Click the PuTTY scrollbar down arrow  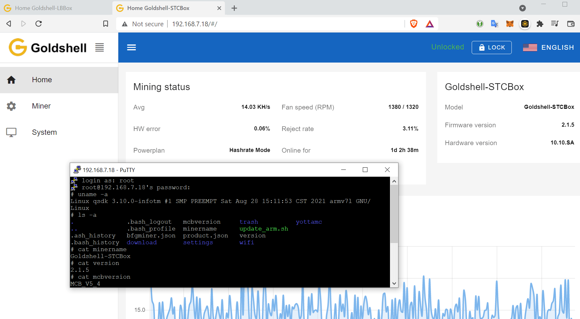tap(394, 283)
